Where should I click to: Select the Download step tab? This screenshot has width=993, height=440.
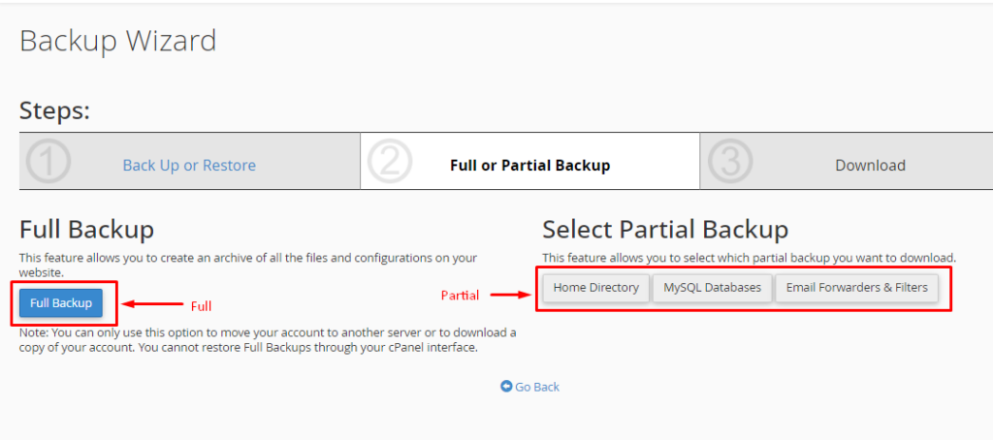pos(870,165)
